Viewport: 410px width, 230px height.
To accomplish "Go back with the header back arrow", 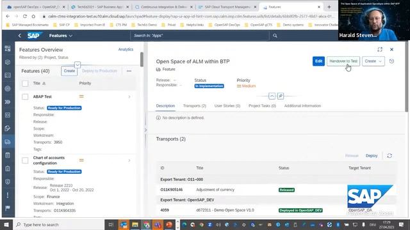I will tap(20, 36).
